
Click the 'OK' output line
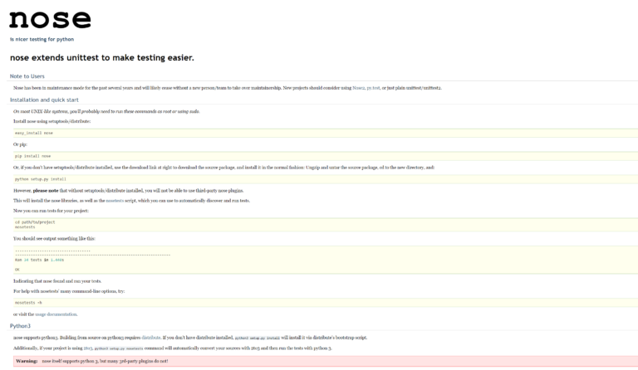(17, 270)
